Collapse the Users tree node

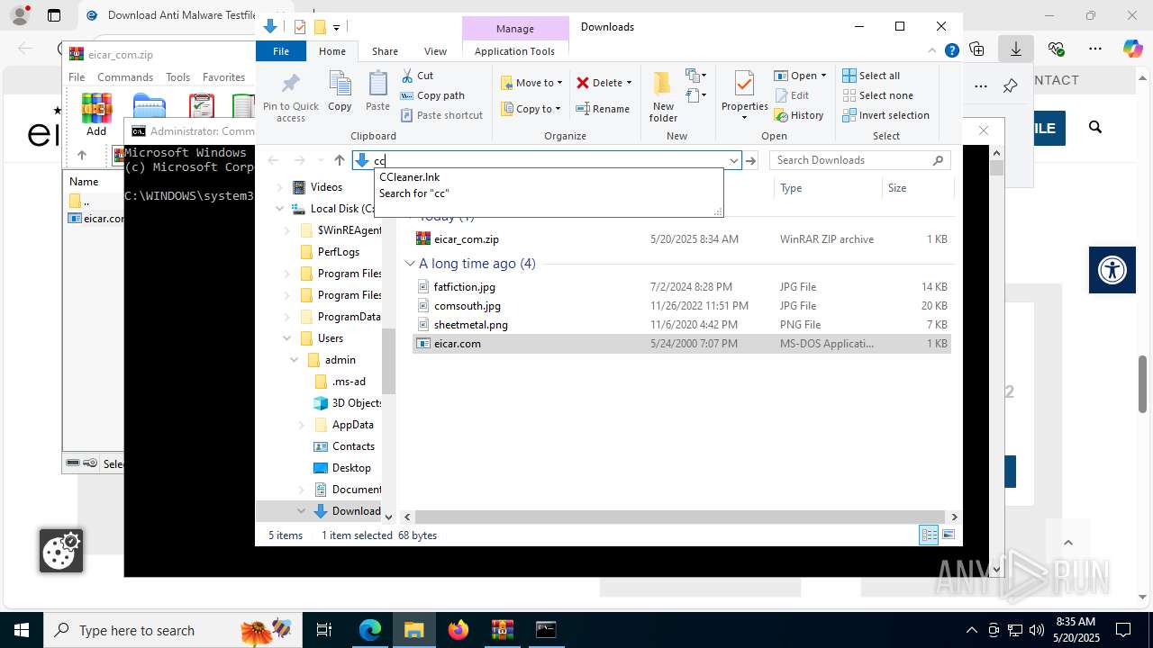coord(286,338)
